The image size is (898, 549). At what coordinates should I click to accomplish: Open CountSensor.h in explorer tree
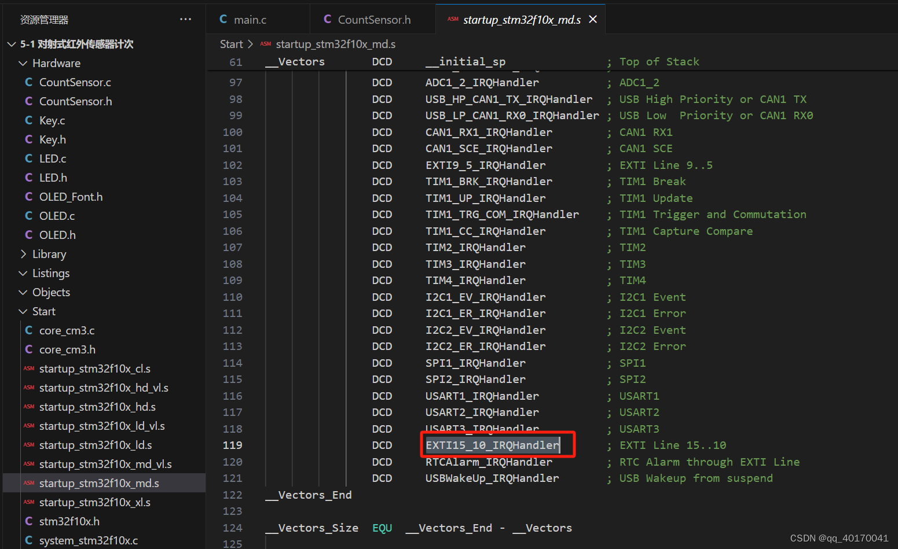pyautogui.click(x=76, y=101)
